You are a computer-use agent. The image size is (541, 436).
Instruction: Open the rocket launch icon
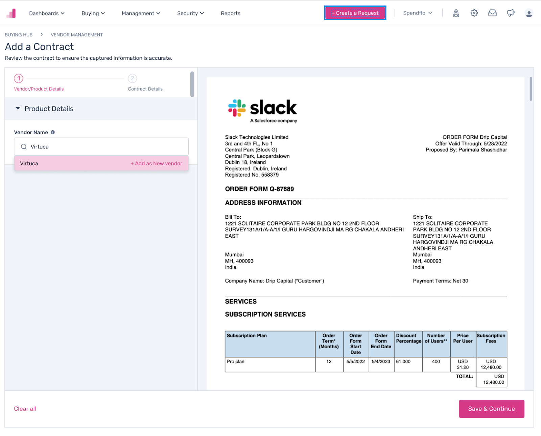(x=456, y=13)
